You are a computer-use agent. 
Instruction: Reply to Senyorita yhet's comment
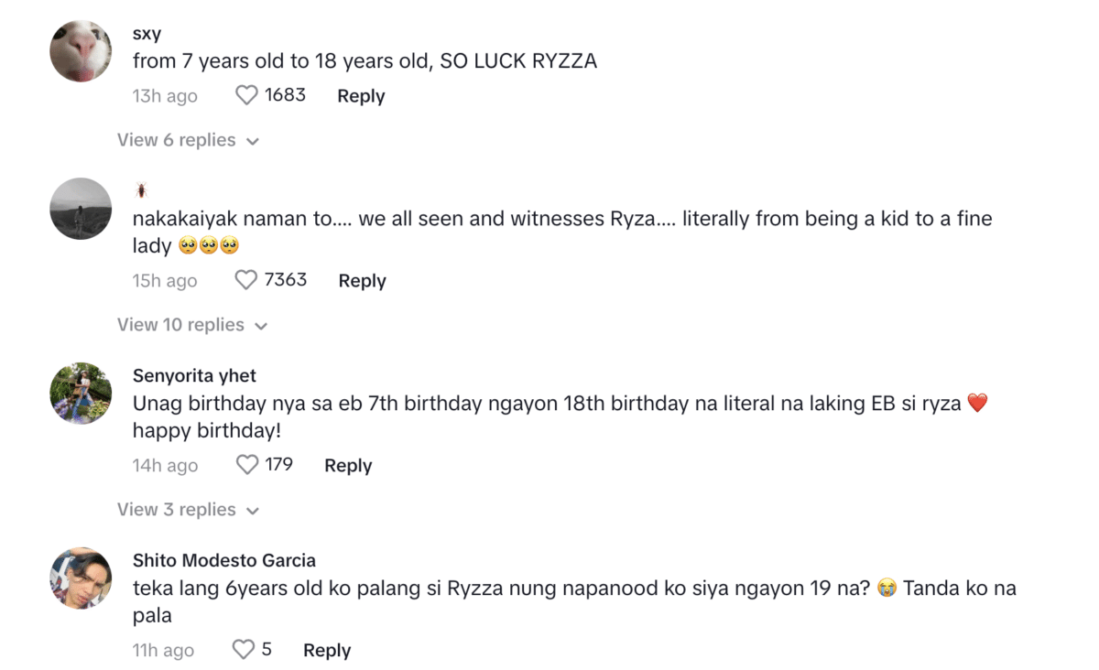[347, 465]
